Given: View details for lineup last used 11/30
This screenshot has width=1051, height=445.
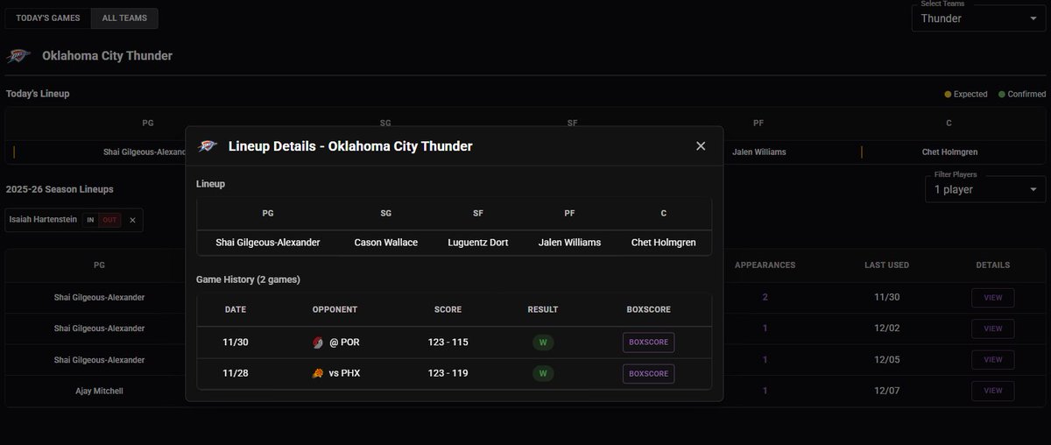Looking at the screenshot, I should (x=992, y=298).
